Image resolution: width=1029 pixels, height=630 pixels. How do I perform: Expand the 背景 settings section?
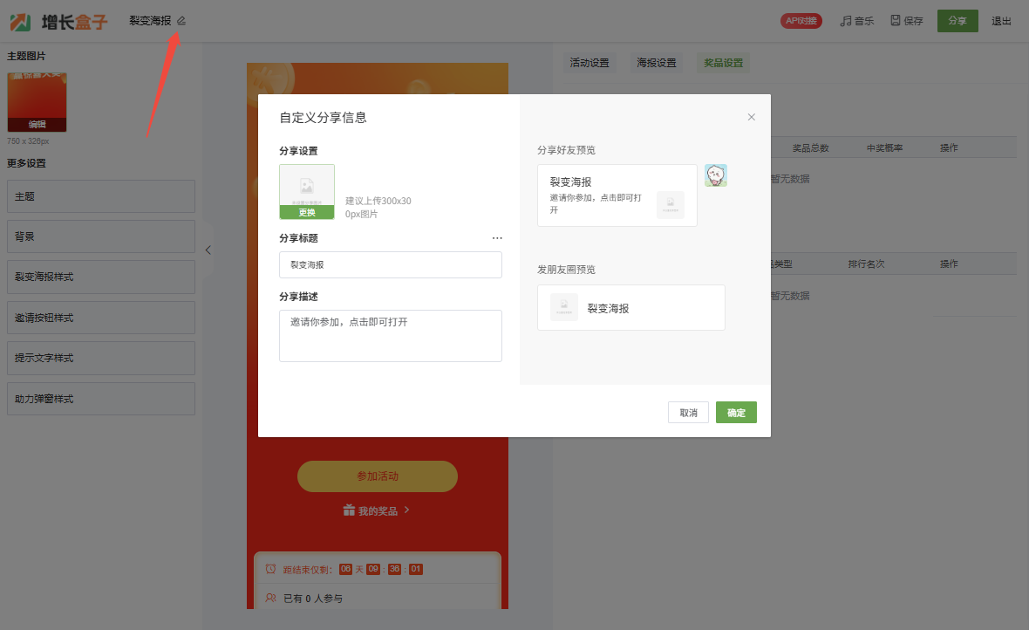click(101, 236)
